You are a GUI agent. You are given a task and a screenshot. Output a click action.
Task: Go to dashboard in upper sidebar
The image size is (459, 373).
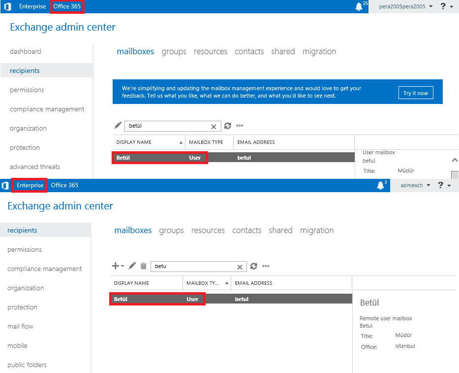coord(26,52)
